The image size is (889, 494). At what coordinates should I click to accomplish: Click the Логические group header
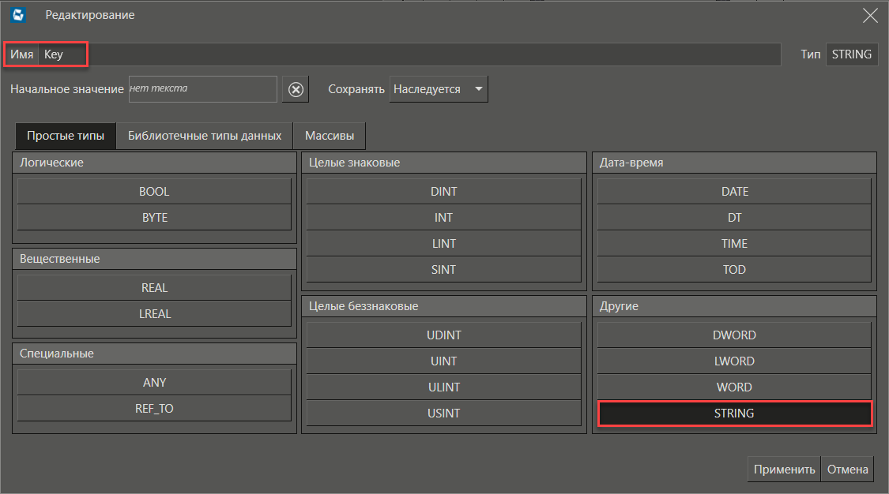point(154,163)
